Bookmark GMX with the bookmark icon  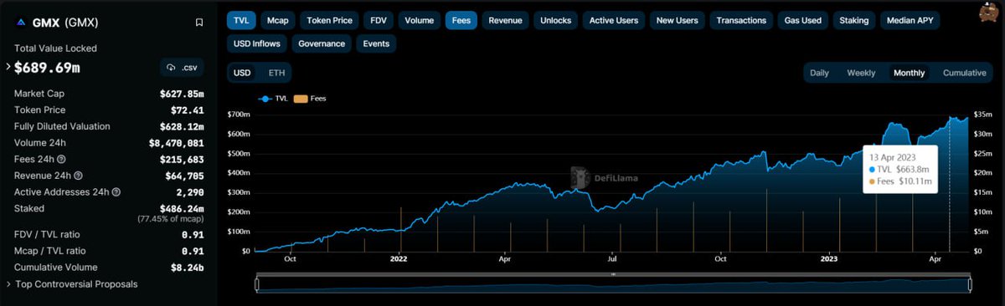198,23
